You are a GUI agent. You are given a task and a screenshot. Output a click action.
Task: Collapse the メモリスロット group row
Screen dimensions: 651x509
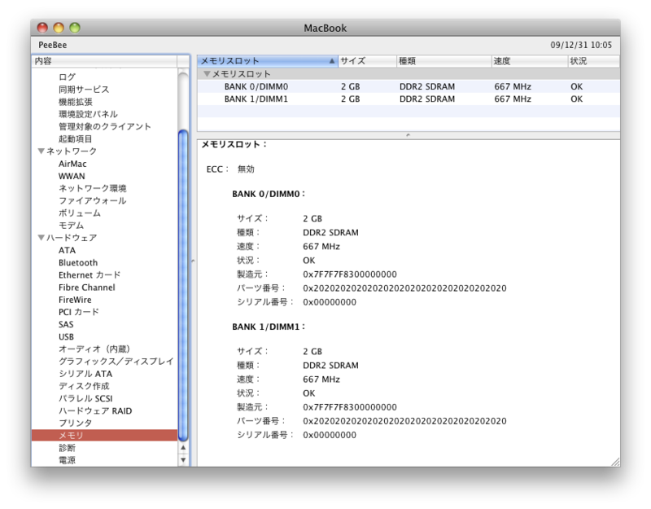tap(207, 73)
